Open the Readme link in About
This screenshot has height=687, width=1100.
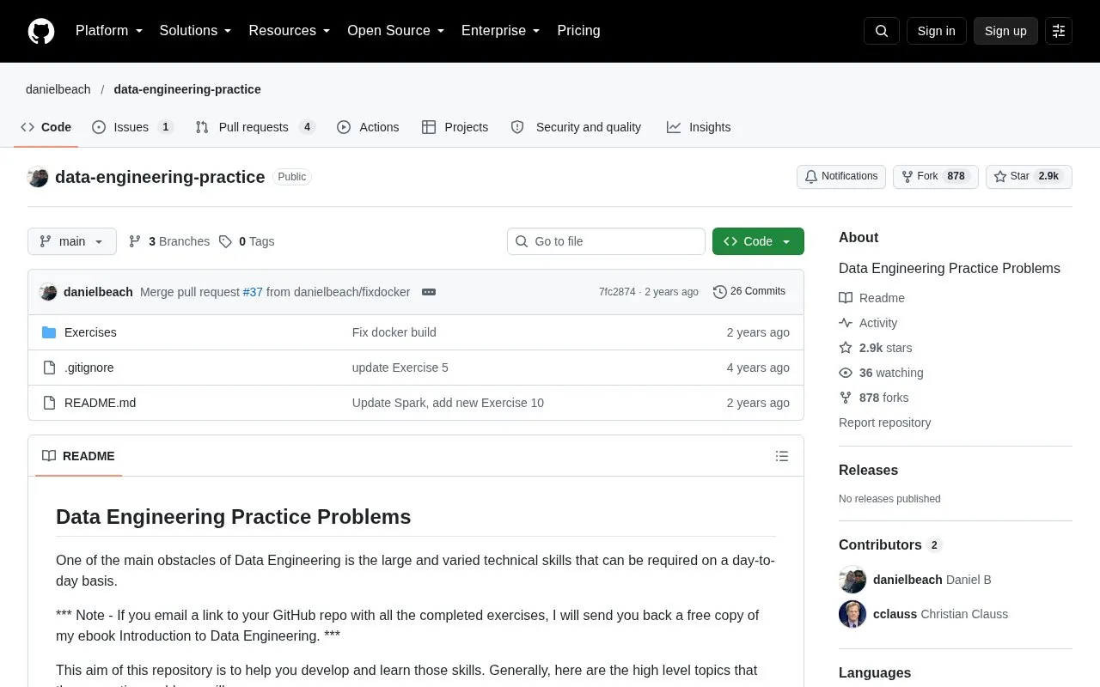871,298
